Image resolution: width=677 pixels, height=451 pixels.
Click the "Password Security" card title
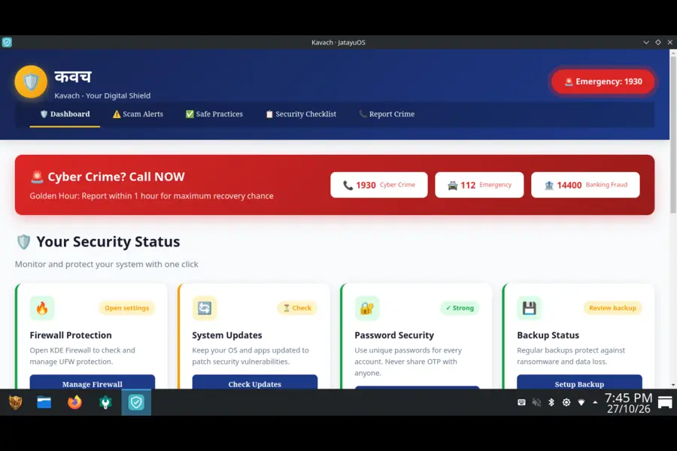394,335
